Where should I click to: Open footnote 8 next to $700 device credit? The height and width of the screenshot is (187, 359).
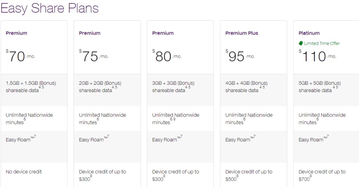311,176
